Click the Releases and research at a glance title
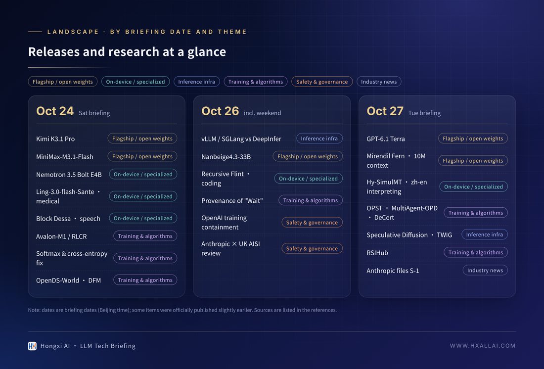The height and width of the screenshot is (369, 544). (127, 52)
